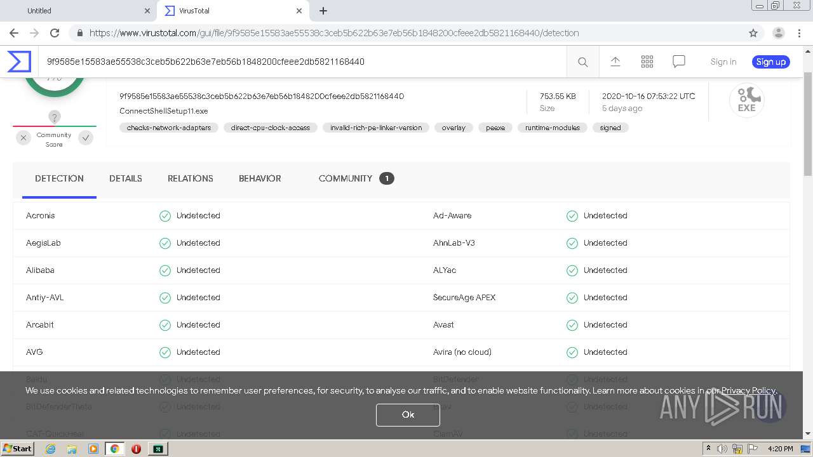Switch to the RELATIONS tab
This screenshot has height=457, width=813.
[x=191, y=178]
